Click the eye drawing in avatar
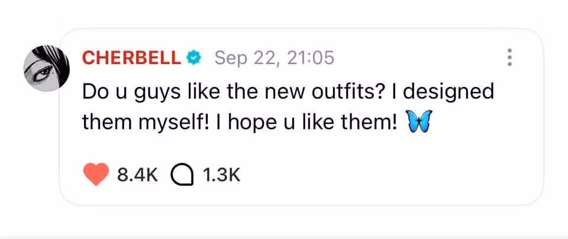Viewport: 568px width, 239px height. tap(42, 73)
